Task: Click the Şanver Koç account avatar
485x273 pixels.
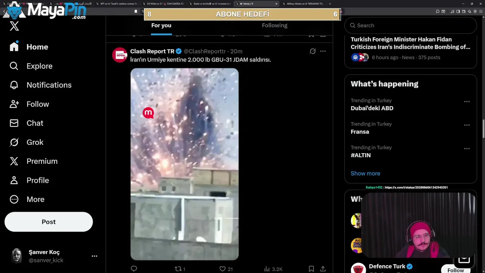Action: point(17,256)
